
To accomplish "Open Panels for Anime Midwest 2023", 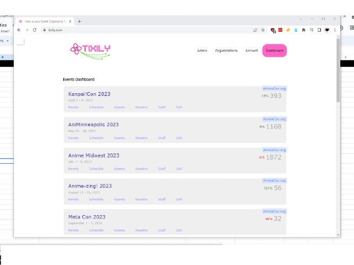I will click(73, 169).
